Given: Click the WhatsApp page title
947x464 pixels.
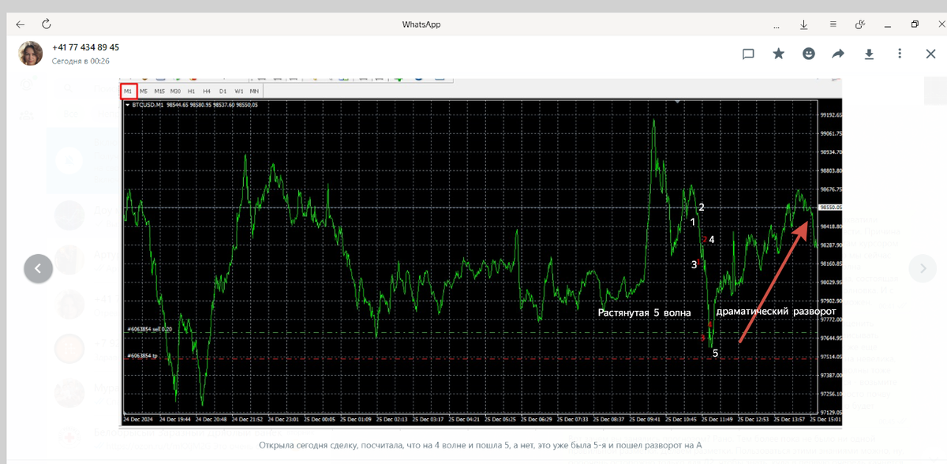Looking at the screenshot, I should click(421, 24).
